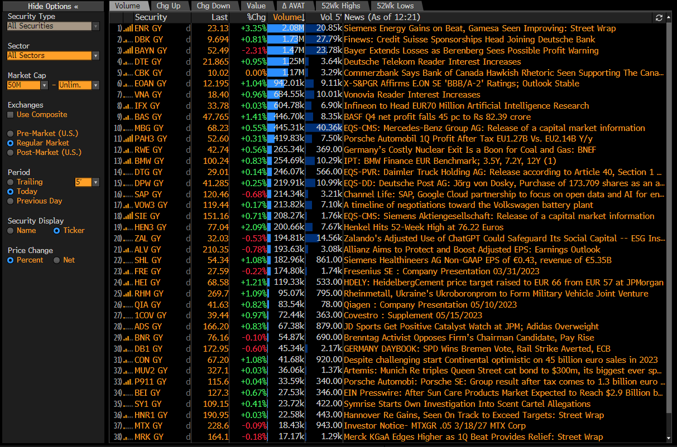Set Security Display to Name

pyautogui.click(x=11, y=231)
